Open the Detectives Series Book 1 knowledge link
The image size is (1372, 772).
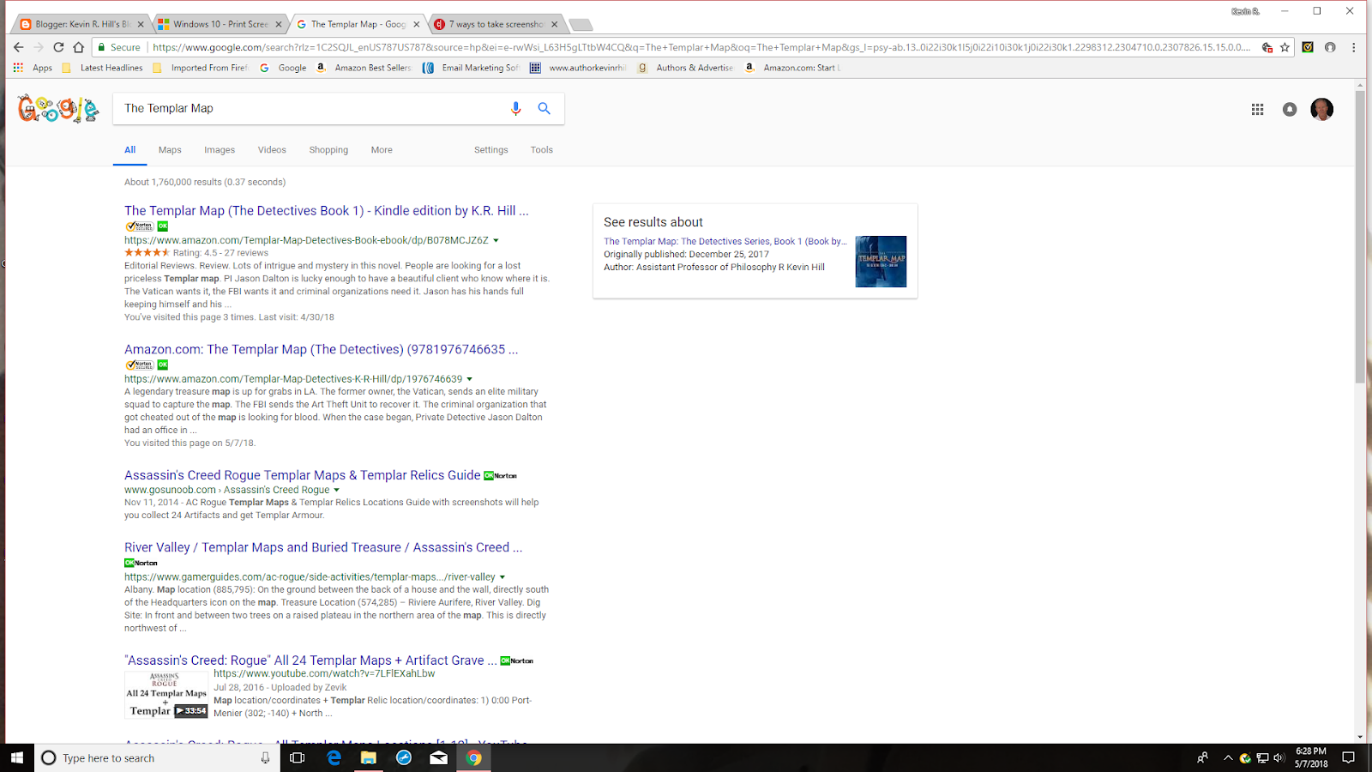725,242
